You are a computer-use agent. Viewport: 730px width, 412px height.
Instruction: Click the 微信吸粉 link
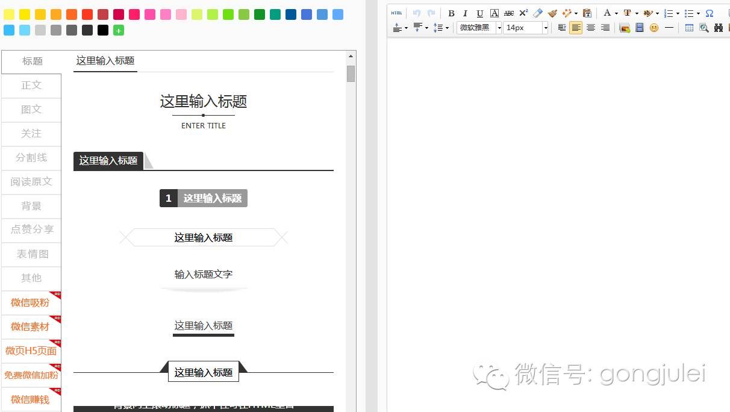[x=29, y=302]
